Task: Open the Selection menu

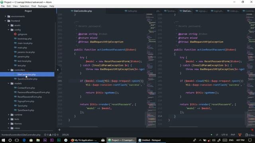Action: (x=25, y=6)
